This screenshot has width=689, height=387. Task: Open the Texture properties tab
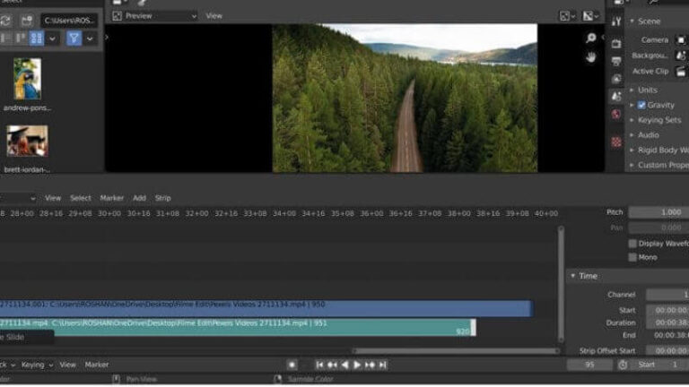(616, 142)
